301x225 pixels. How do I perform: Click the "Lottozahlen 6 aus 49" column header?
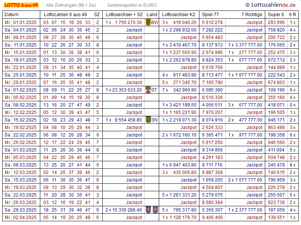(x=65, y=15)
